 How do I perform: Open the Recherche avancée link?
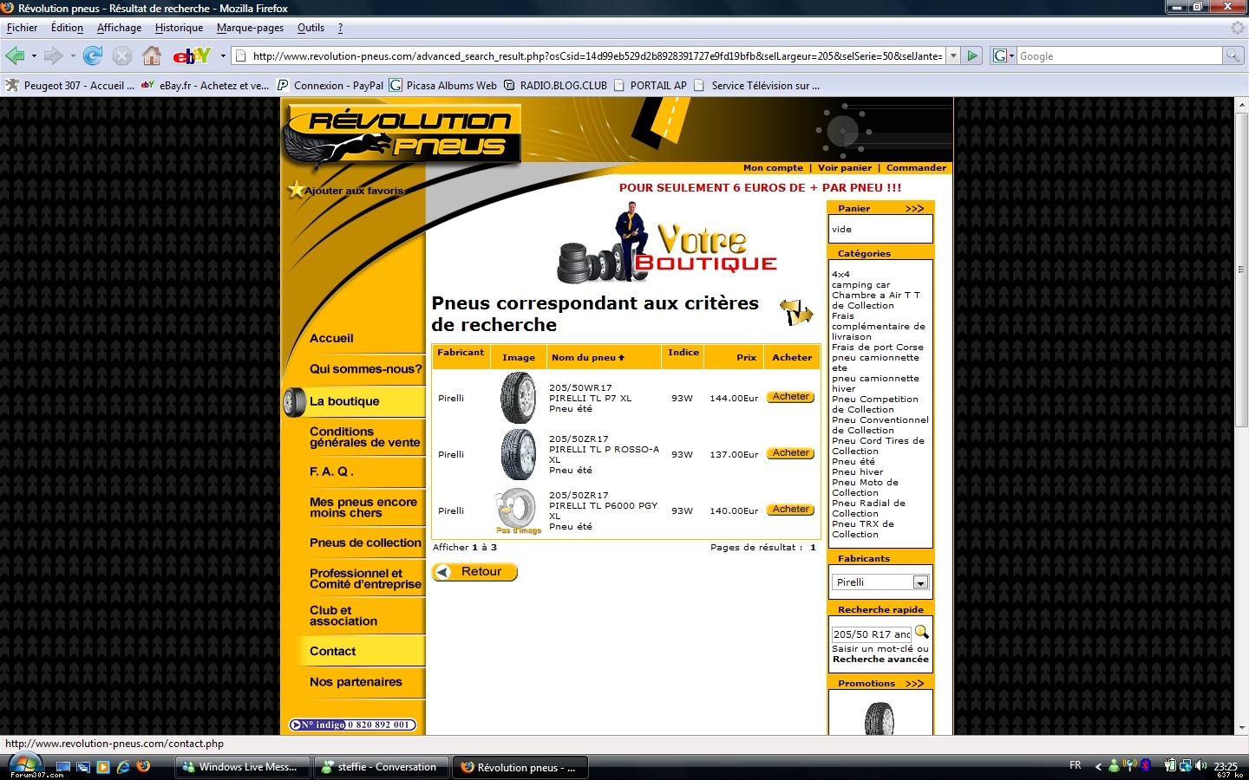click(880, 660)
